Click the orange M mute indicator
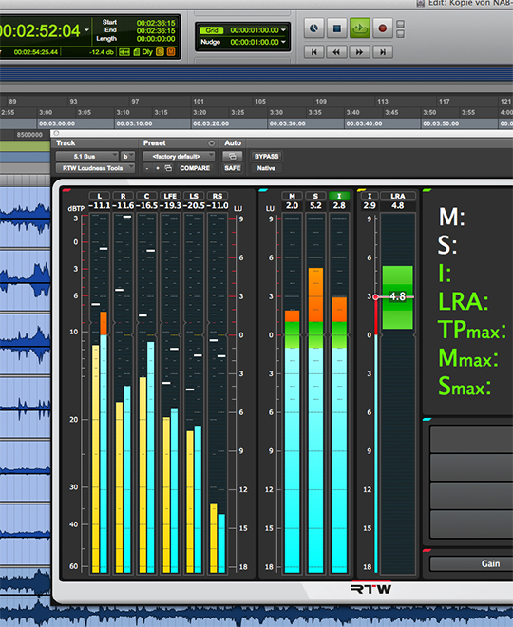This screenshot has width=513, height=627. [171, 52]
